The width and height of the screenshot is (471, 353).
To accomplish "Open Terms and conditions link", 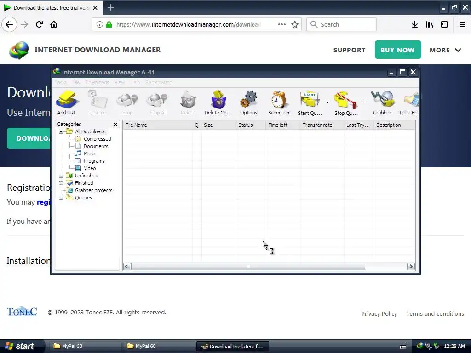I will pyautogui.click(x=435, y=313).
